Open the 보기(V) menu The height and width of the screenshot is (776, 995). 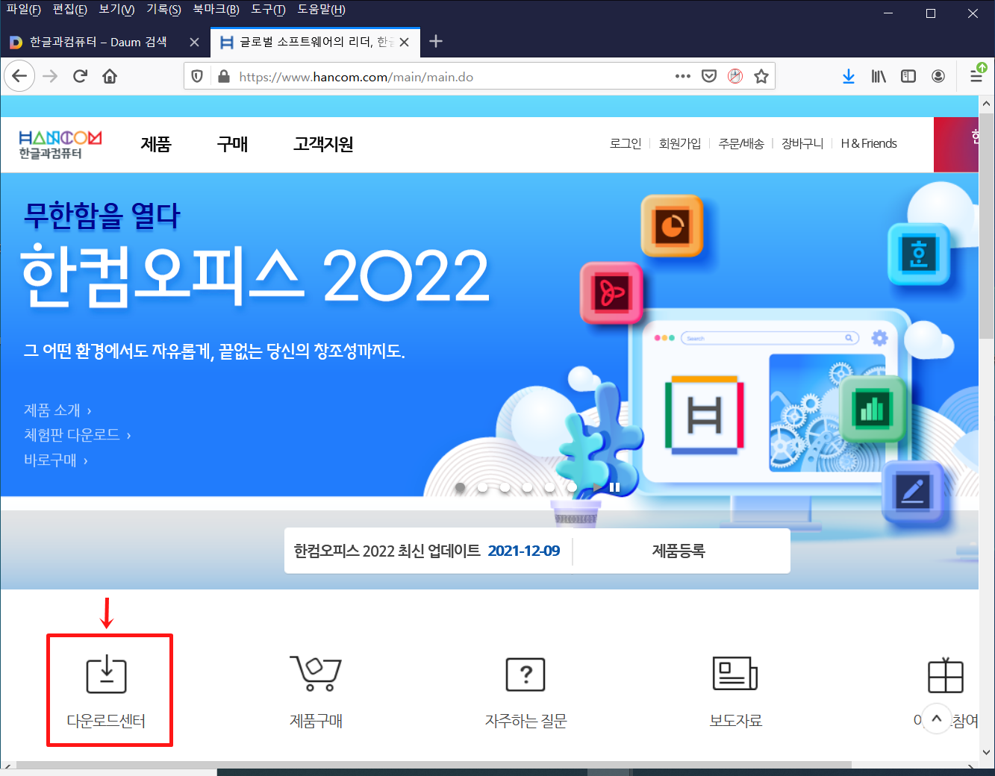pos(116,10)
